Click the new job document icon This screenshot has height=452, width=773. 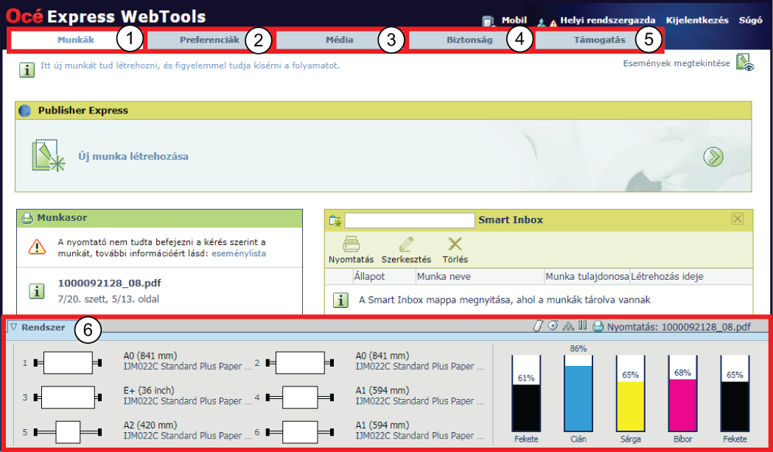click(x=48, y=155)
